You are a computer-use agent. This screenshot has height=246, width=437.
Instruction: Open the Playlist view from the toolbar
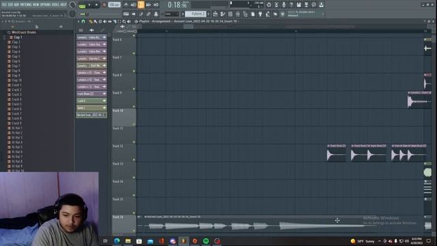(215, 14)
